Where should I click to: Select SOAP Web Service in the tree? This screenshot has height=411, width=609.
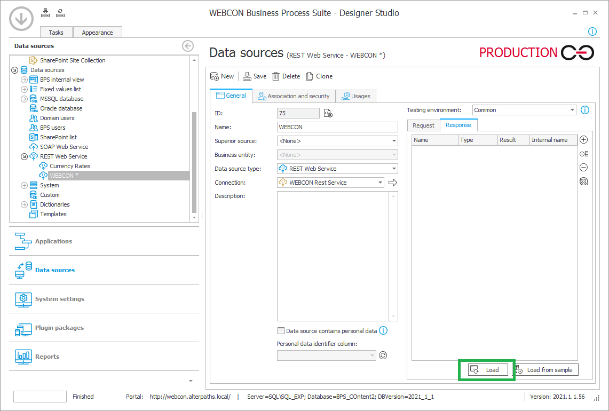[64, 147]
